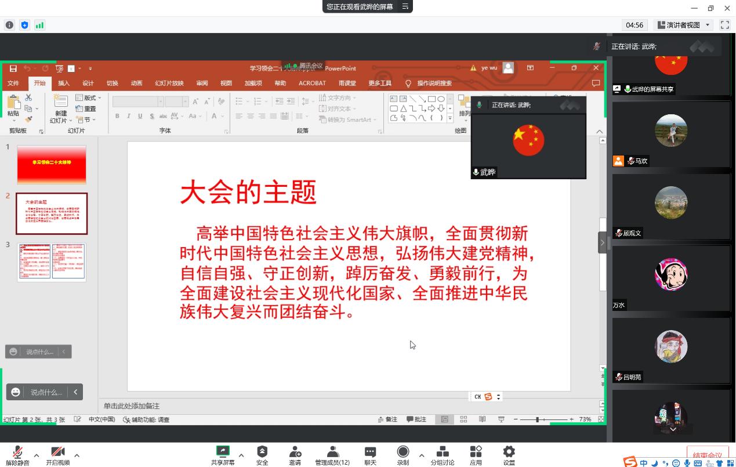Open 管理成员 participant management

(332, 455)
